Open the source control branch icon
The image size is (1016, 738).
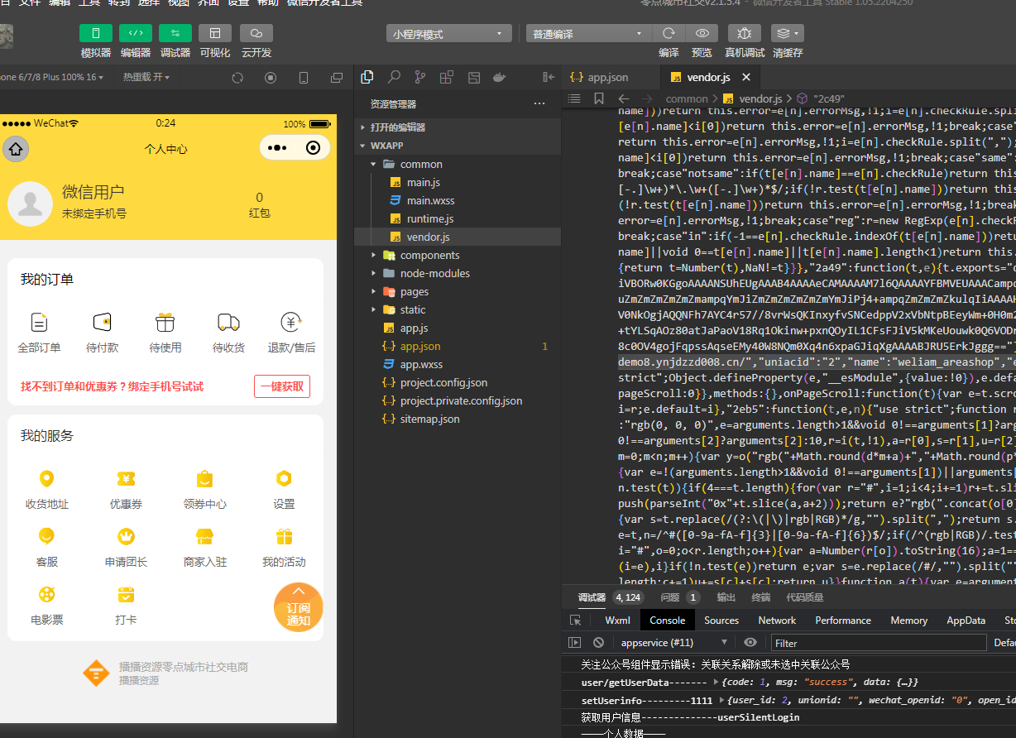point(419,76)
